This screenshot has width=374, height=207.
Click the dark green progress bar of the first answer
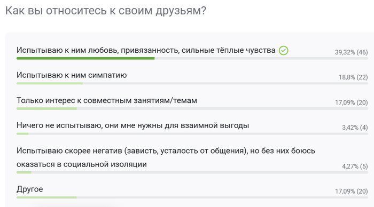click(x=85, y=58)
